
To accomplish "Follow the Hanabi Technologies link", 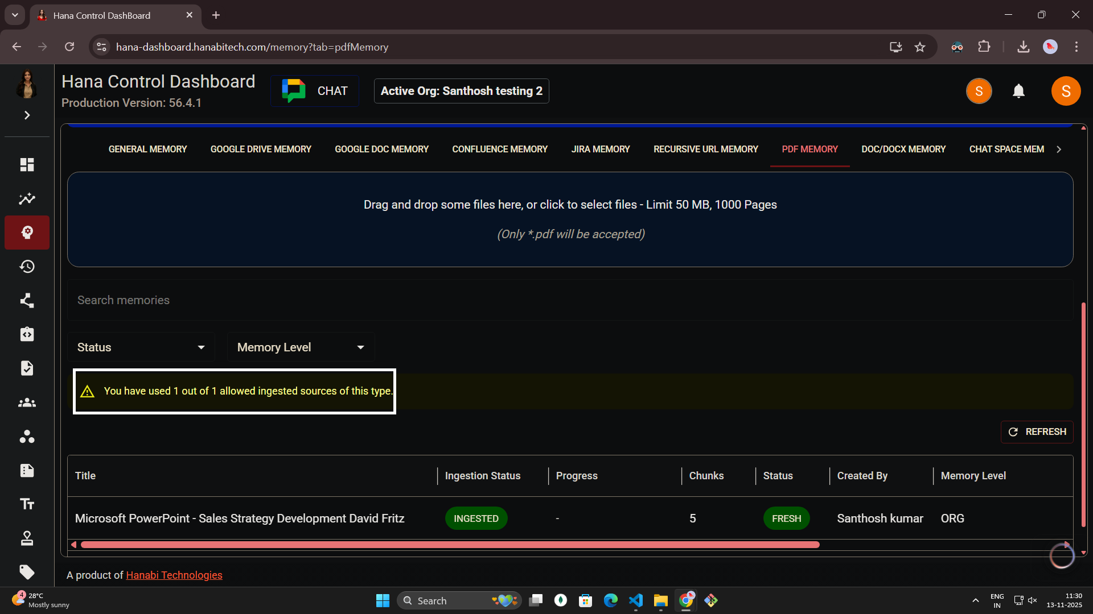I will coord(174,575).
